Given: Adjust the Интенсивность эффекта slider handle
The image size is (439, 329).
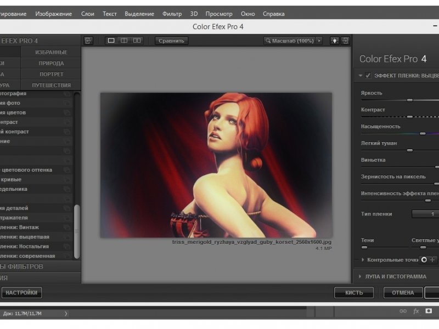Looking at the screenshot, I should click(428, 201).
